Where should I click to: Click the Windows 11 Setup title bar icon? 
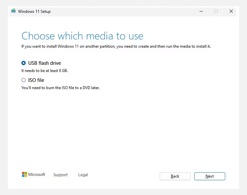(14, 11)
